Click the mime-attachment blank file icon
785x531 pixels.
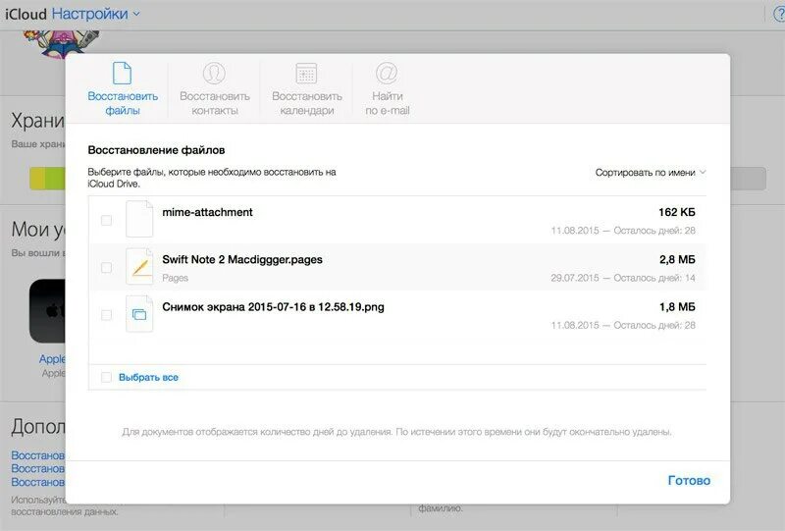coord(139,219)
